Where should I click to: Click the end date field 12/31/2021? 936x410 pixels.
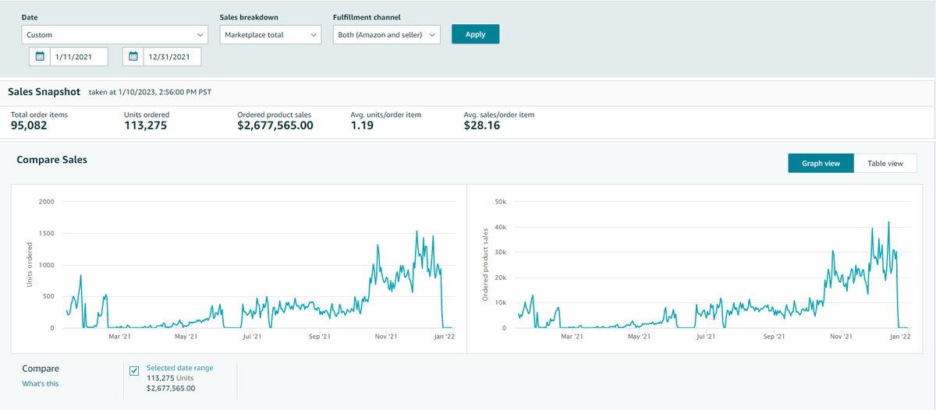point(172,57)
